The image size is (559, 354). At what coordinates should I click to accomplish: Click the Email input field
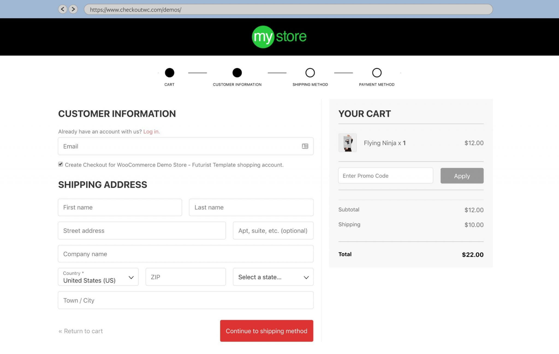pyautogui.click(x=185, y=146)
